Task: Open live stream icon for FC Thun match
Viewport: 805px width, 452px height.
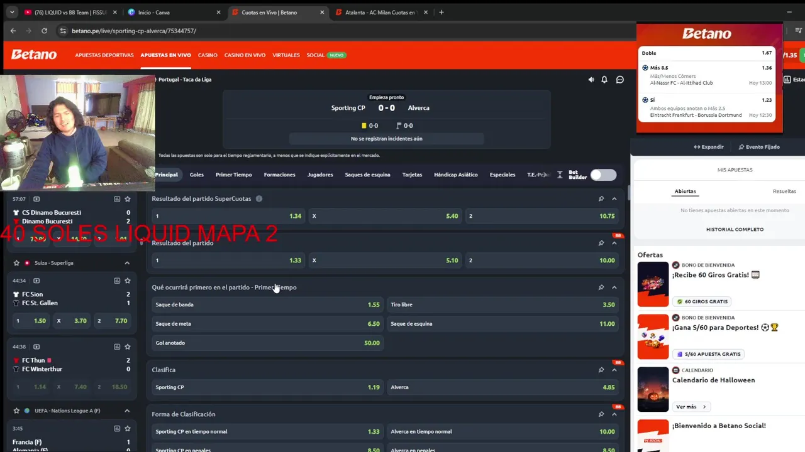Action: (36, 347)
